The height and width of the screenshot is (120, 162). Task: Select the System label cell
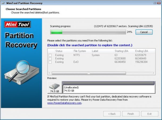[x=96, y=55]
